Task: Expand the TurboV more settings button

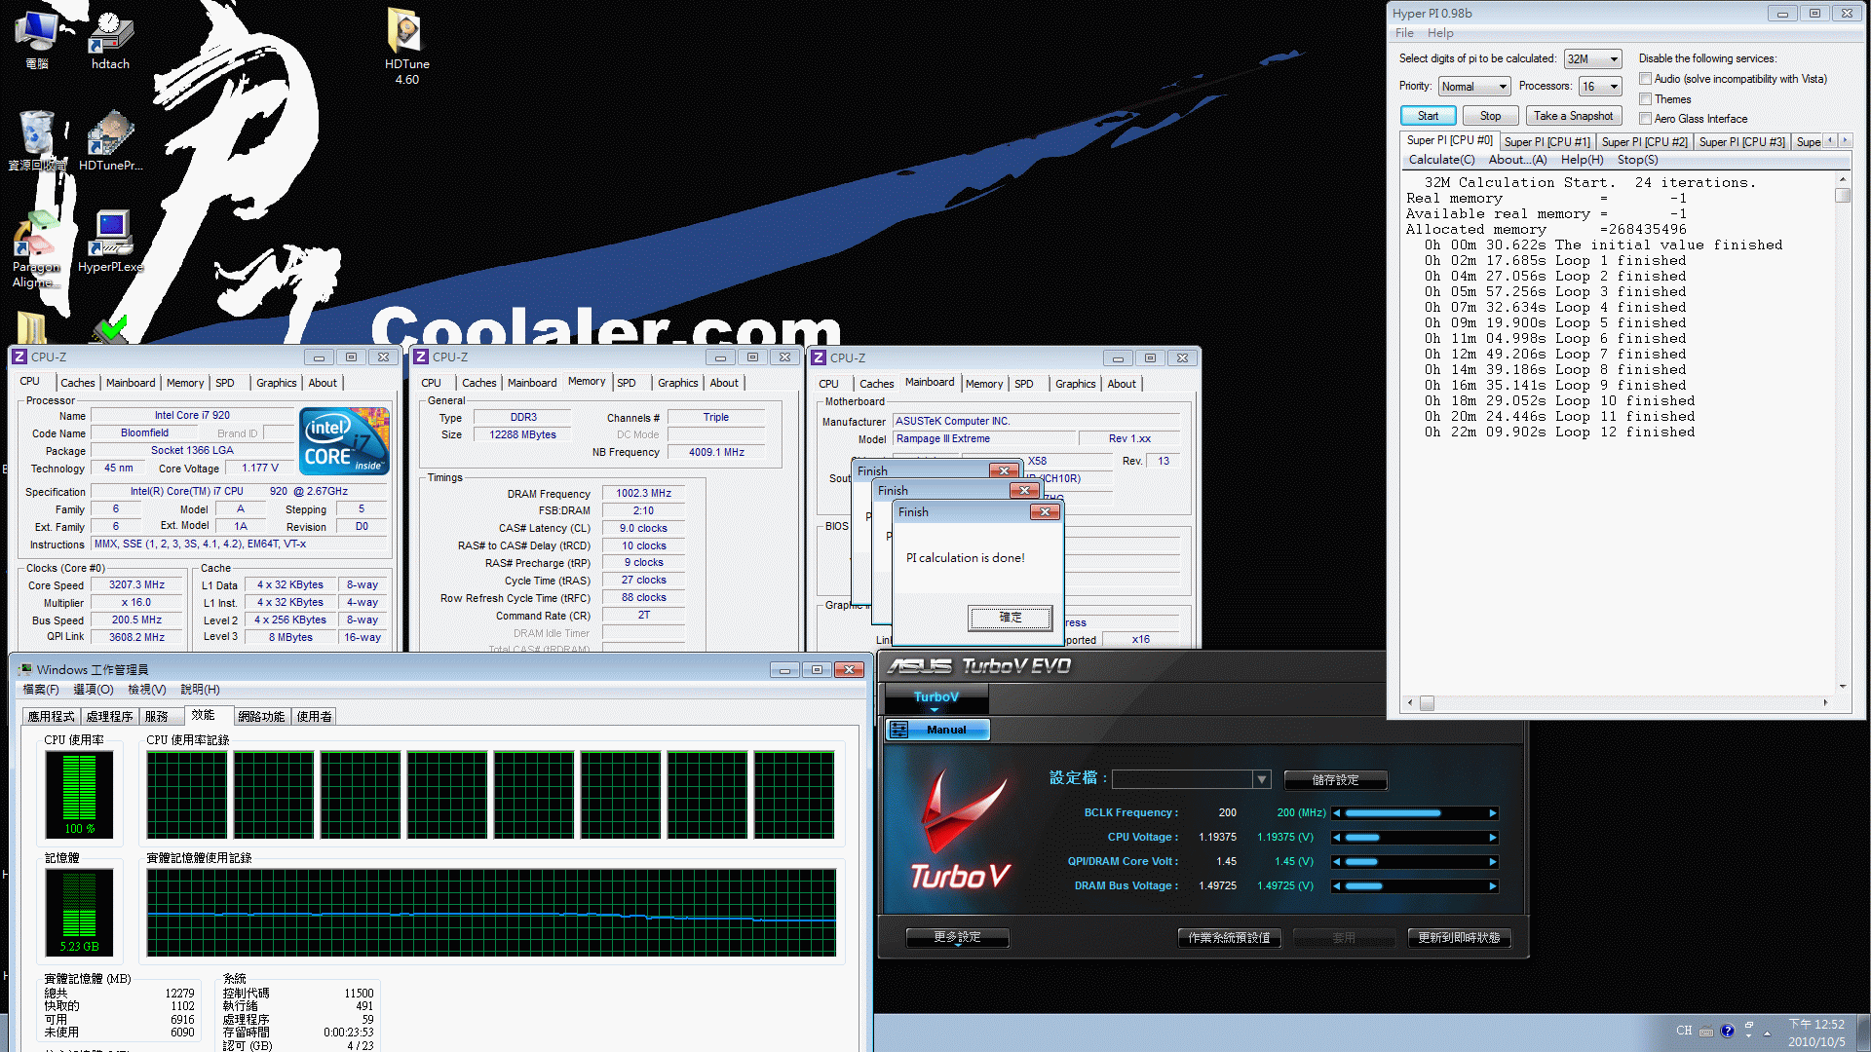Action: 958,937
